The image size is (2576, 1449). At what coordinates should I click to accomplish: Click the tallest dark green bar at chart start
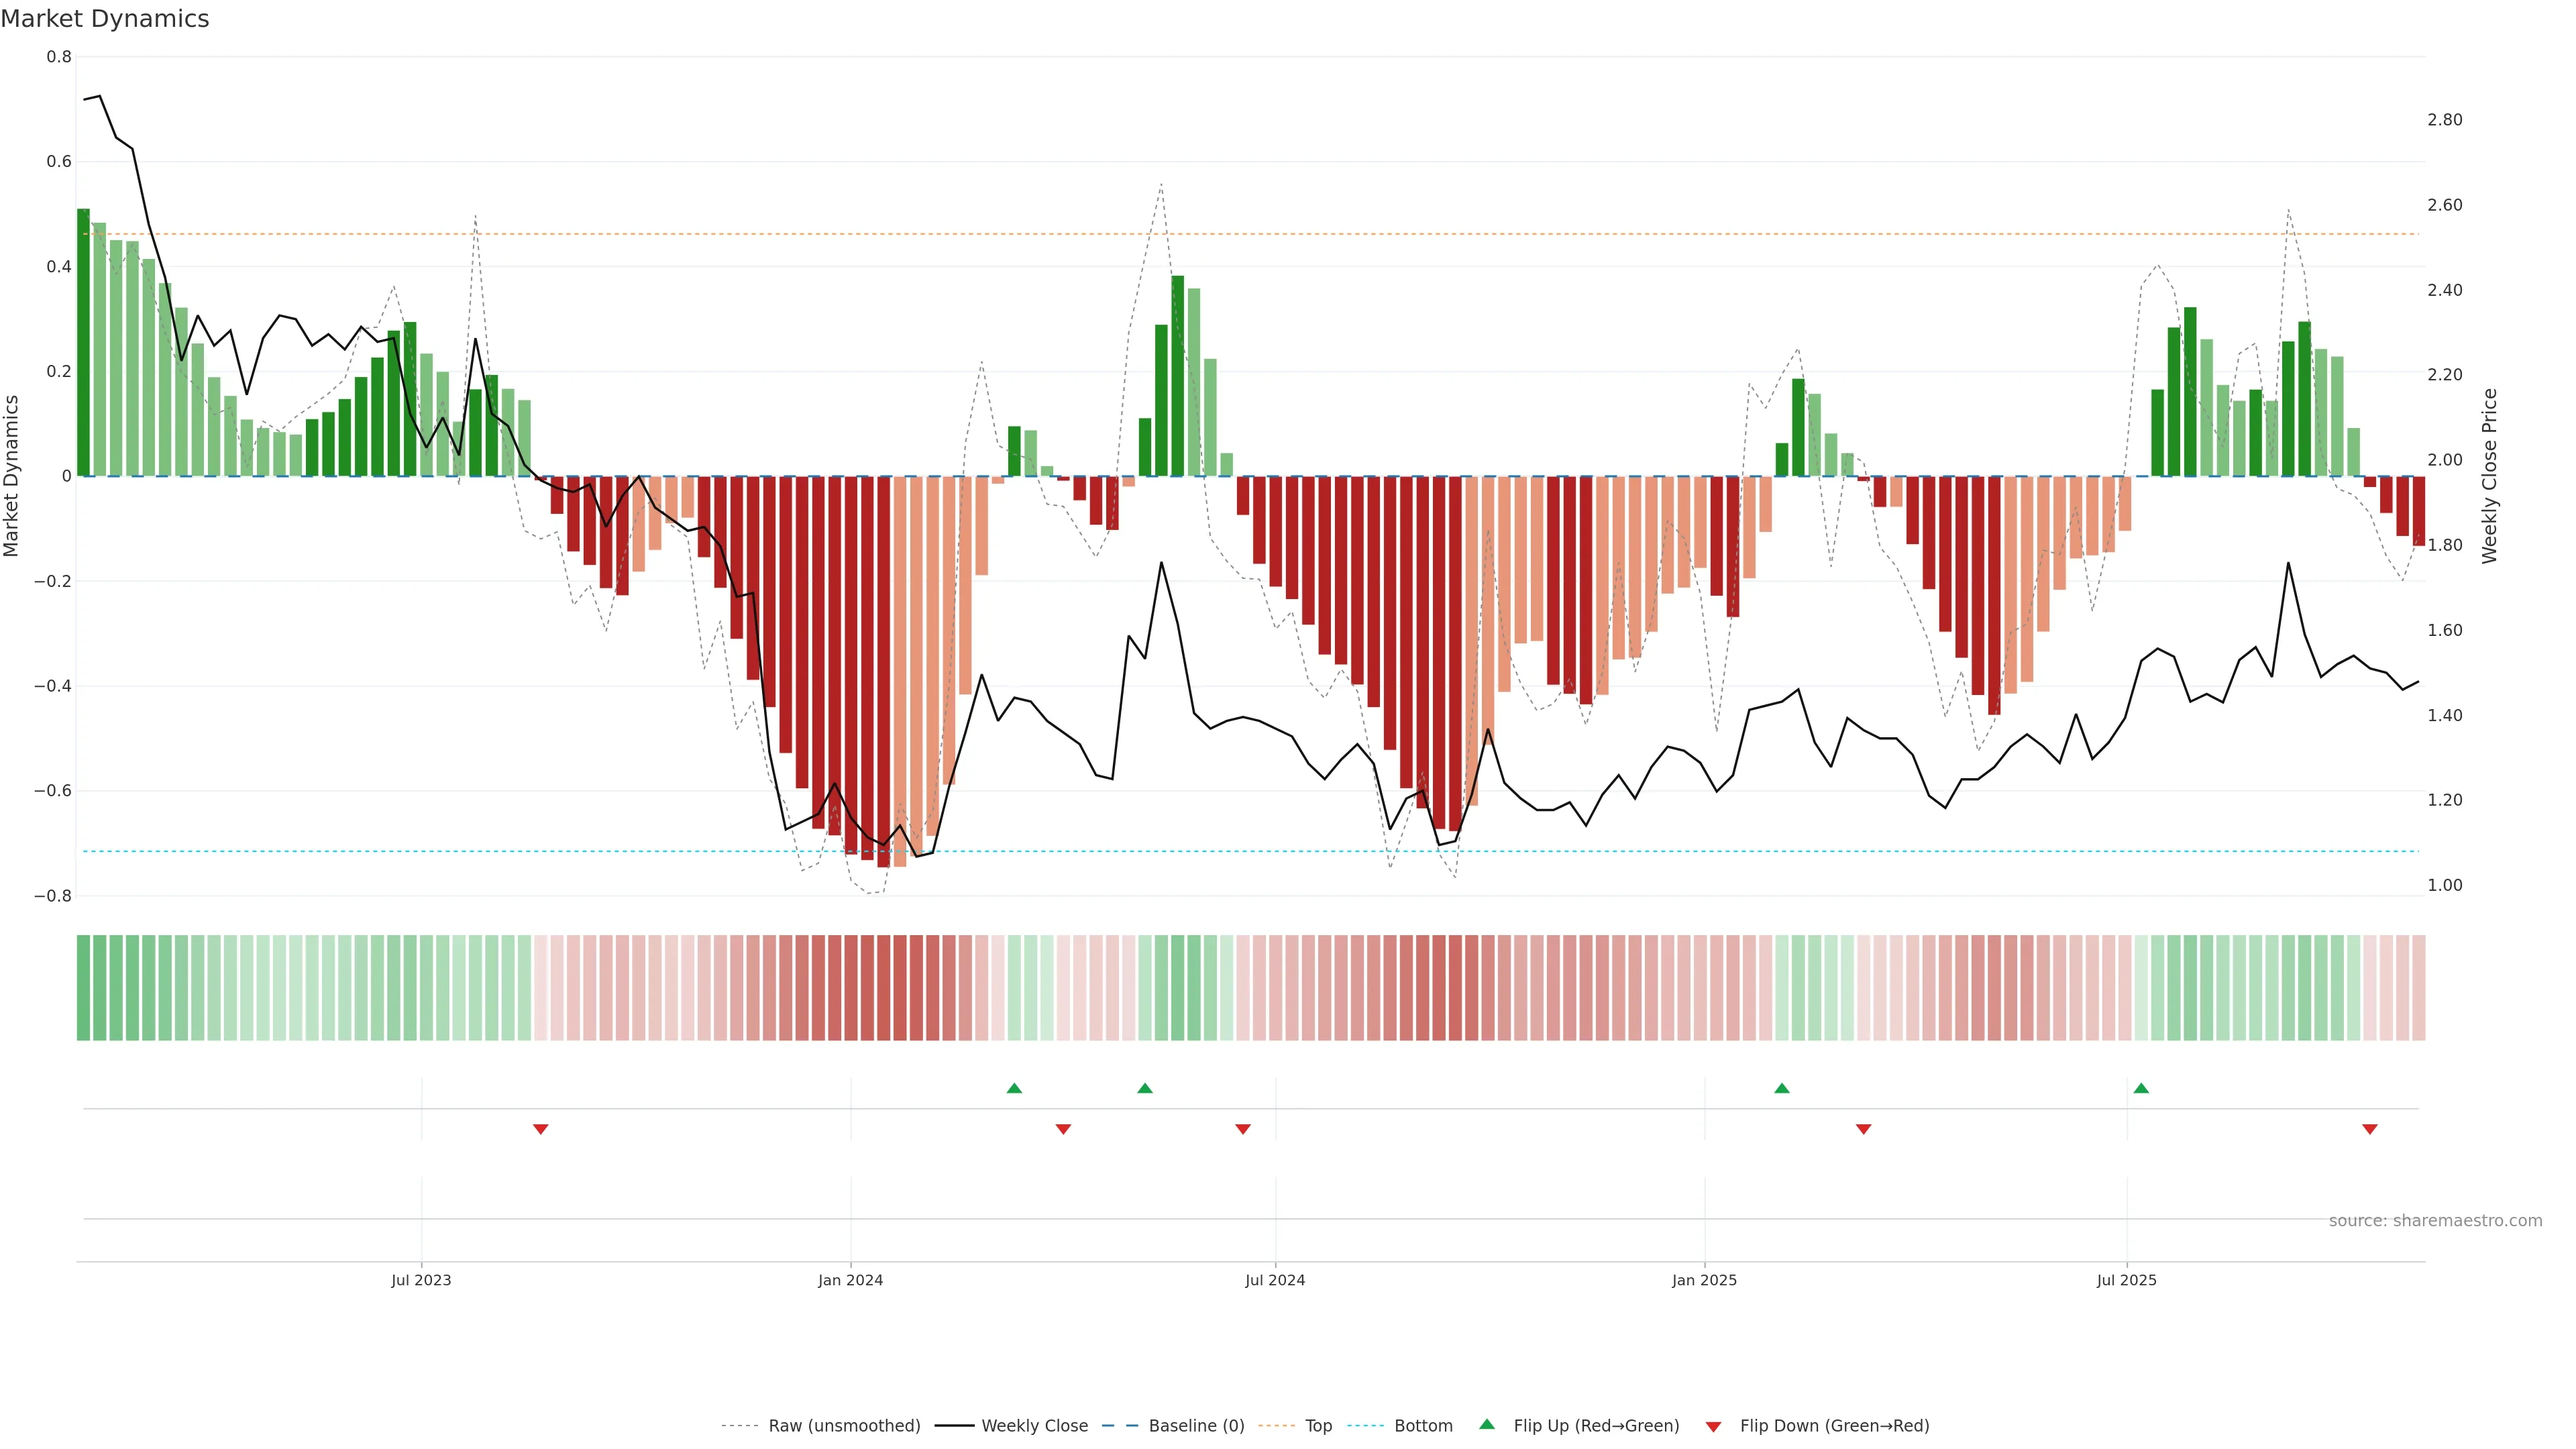point(84,342)
